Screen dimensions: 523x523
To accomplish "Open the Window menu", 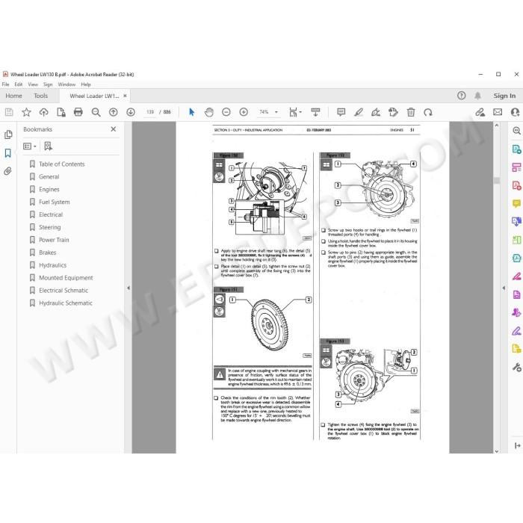I will 66,84.
